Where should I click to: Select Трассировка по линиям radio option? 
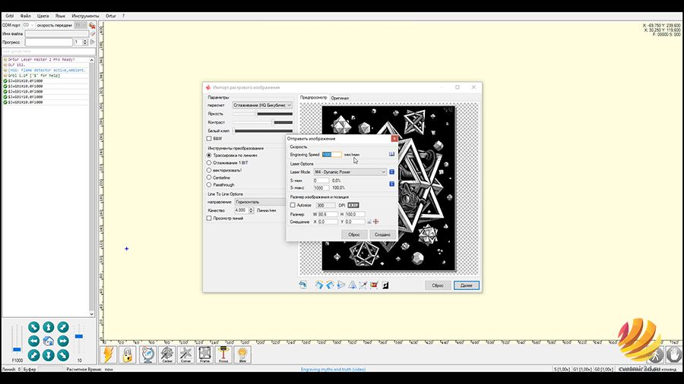click(x=209, y=155)
